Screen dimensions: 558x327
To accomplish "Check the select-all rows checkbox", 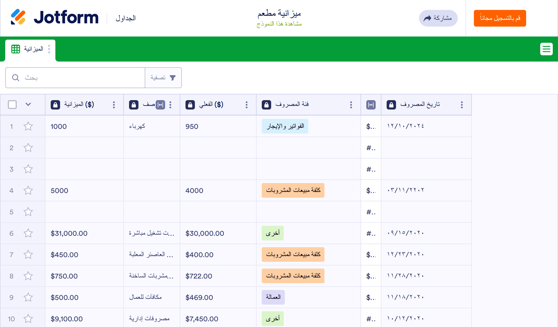I will pos(12,105).
